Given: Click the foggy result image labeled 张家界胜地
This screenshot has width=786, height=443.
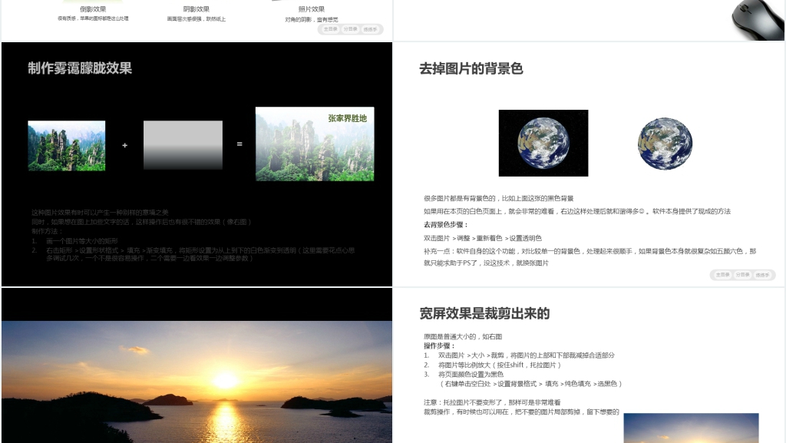Looking at the screenshot, I should click(315, 144).
